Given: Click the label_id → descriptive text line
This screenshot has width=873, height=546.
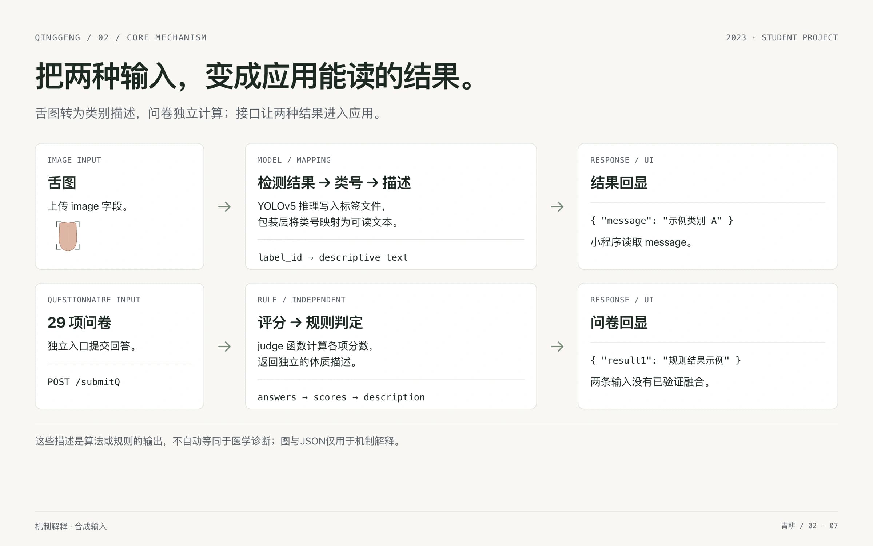Looking at the screenshot, I should tap(333, 257).
